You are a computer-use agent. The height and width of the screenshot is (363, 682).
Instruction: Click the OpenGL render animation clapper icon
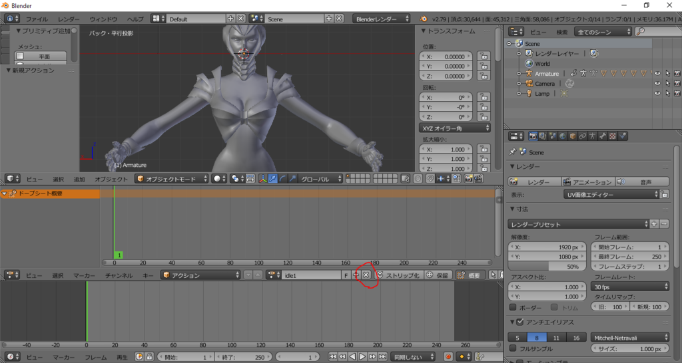click(478, 179)
